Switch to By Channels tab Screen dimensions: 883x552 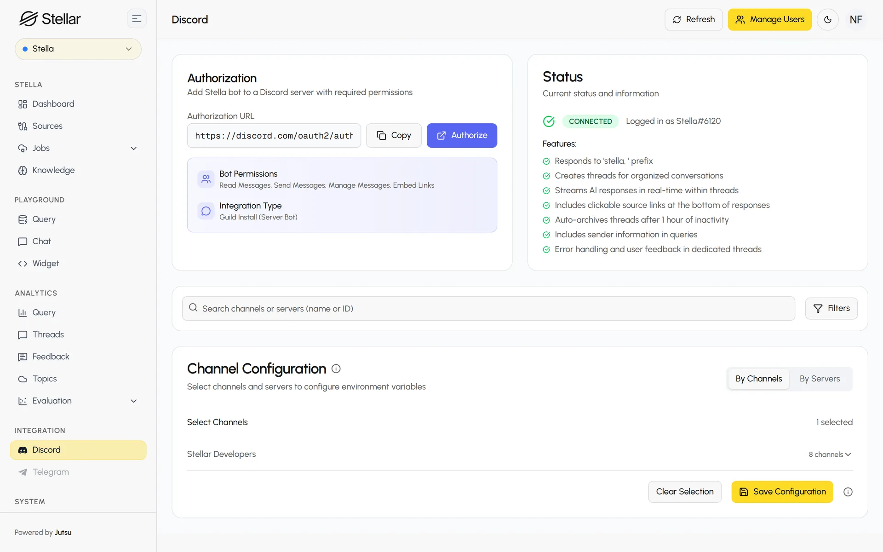point(758,379)
